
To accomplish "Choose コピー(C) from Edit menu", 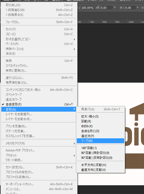I will (39, 34).
